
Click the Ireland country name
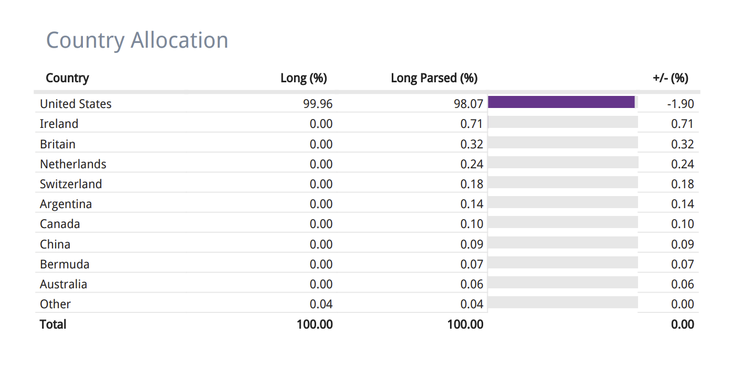59,124
